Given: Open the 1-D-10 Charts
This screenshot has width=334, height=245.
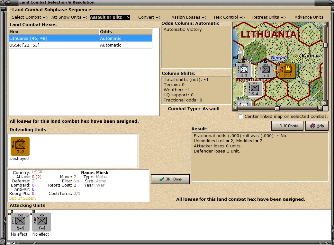Looking at the screenshot, I should [x=287, y=126].
